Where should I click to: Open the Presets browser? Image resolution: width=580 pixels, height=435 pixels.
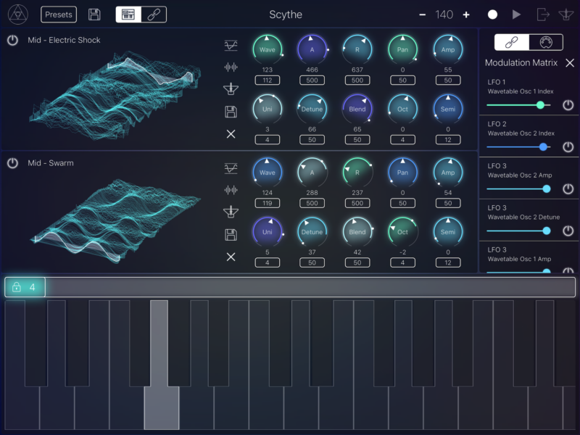pyautogui.click(x=59, y=14)
